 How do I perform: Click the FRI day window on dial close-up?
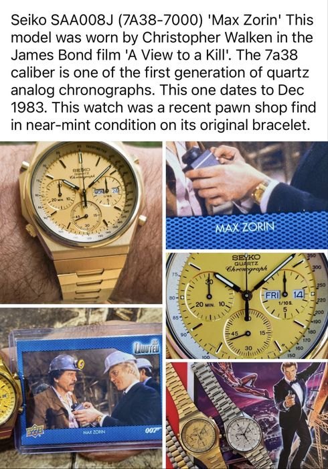[x=272, y=295]
